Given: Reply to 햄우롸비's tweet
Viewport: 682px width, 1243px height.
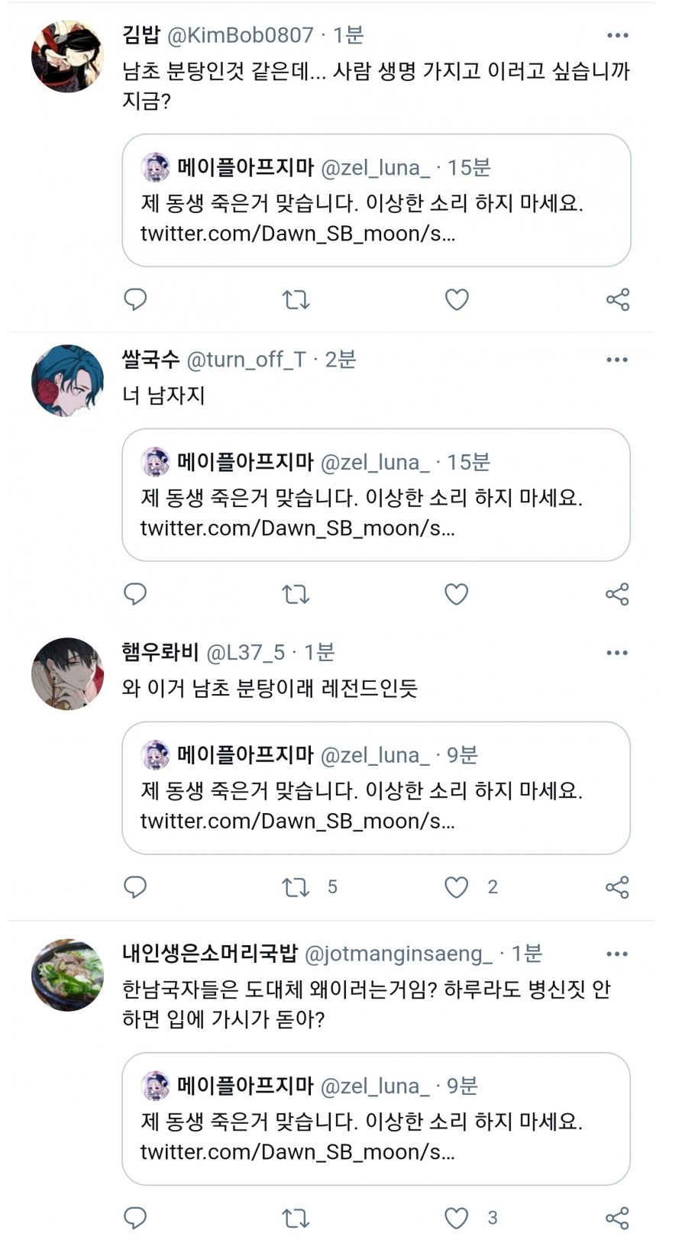Looking at the screenshot, I should click(x=135, y=886).
